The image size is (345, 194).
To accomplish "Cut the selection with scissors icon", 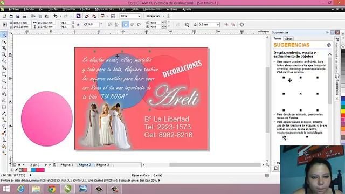I will [x=33, y=16].
